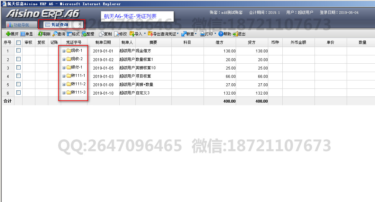Tick the checkbox for row 4
Screen dimensions: 375x202
[x=18, y=76]
